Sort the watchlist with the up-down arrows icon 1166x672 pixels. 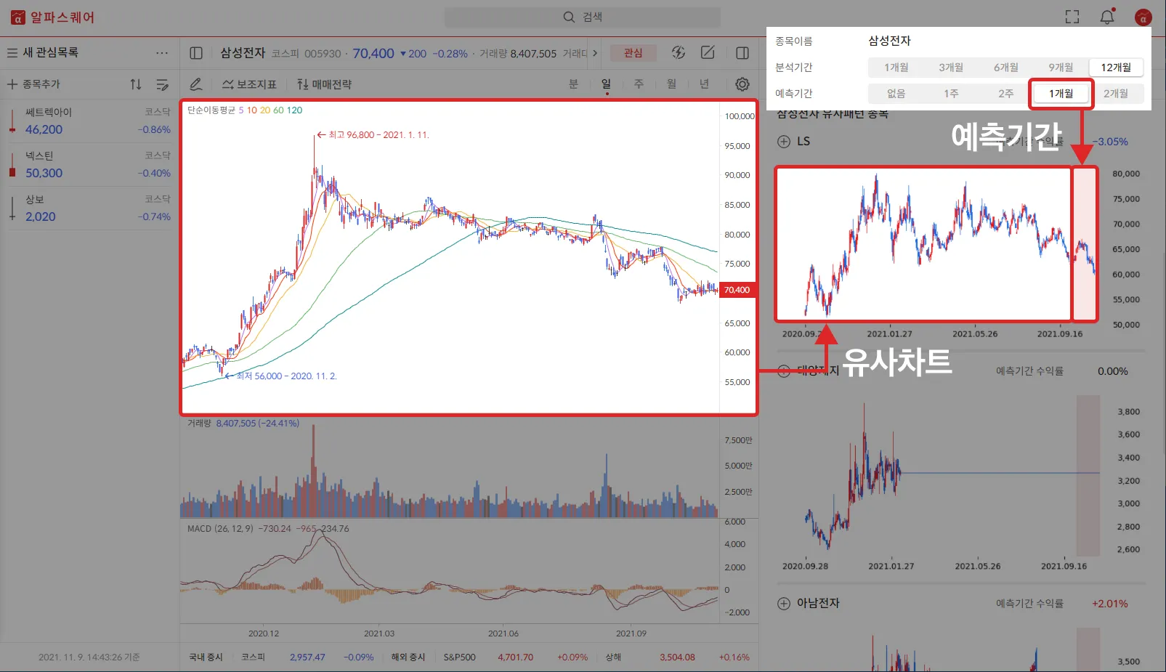136,84
